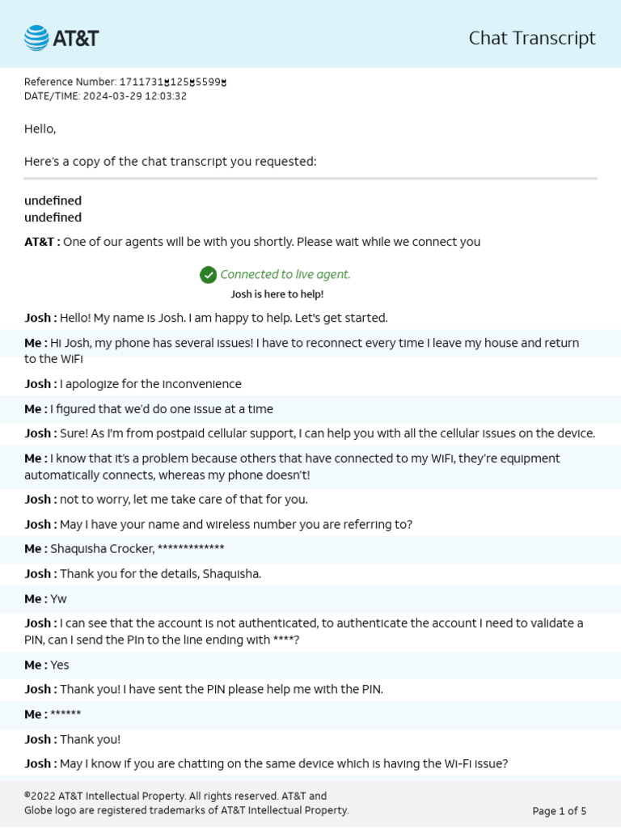Click Josh's postpaid cellular support message
The height and width of the screenshot is (828, 621).
tap(310, 433)
